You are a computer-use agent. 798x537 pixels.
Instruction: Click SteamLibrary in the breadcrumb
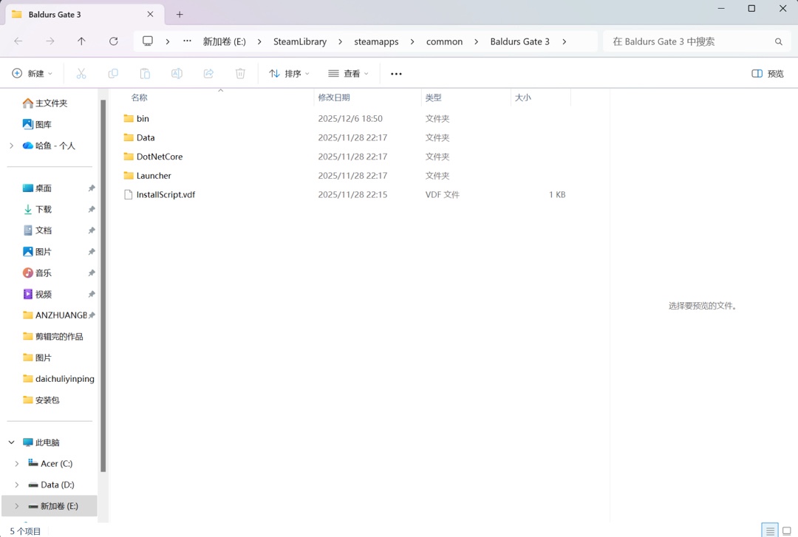[300, 42]
